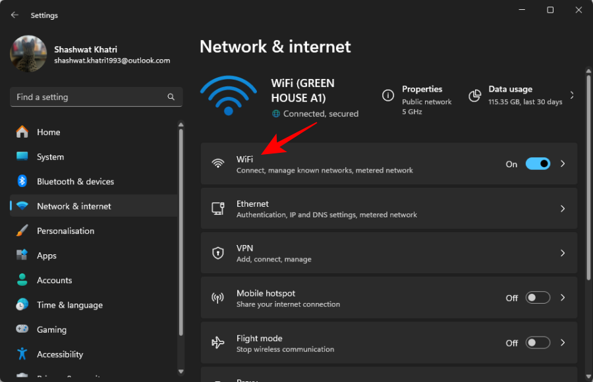The width and height of the screenshot is (593, 382).
Task: Click the Data usage pie icon
Action: pyautogui.click(x=474, y=95)
